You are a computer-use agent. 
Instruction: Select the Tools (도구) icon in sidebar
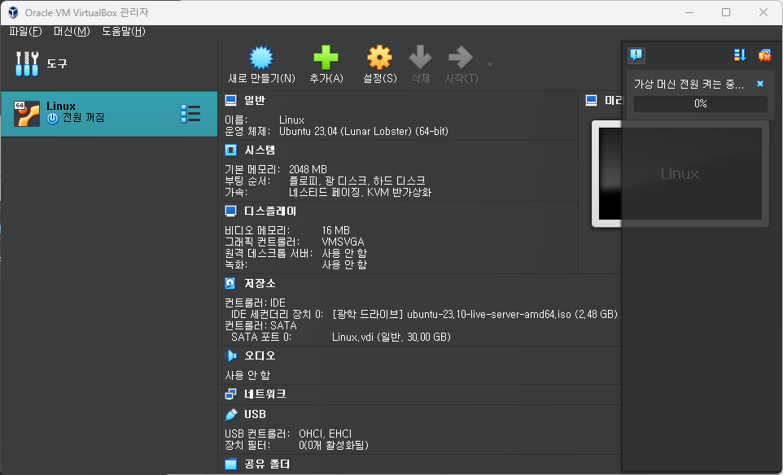27,64
